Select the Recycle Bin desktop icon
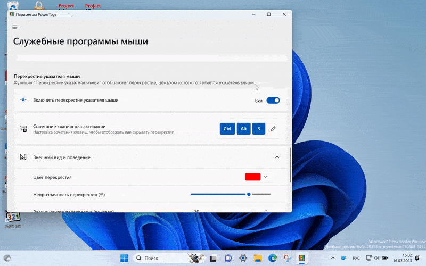Viewport: 426px width, 266px height. pyautogui.click(x=13, y=6)
